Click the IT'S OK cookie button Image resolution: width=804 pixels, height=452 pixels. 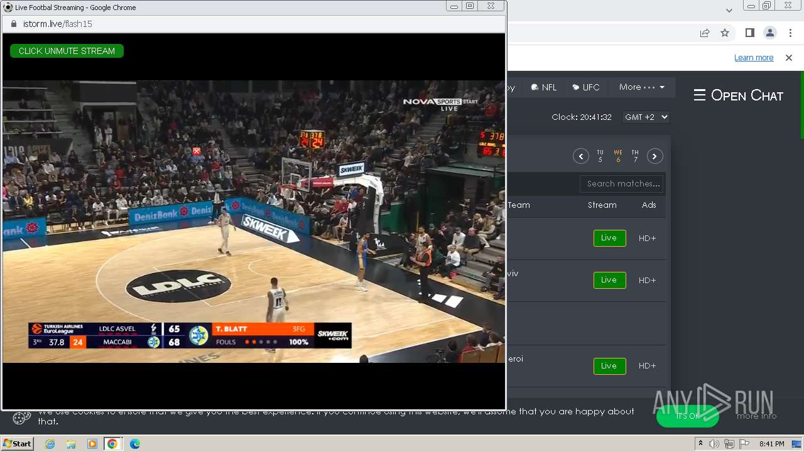687,416
